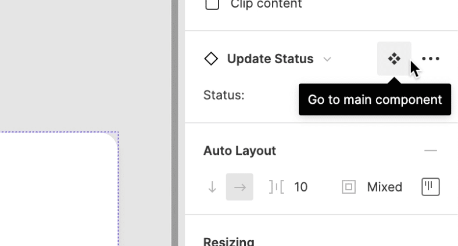Click the spacing value field showing 10
Screen dimensions: 458x246
click(301, 187)
